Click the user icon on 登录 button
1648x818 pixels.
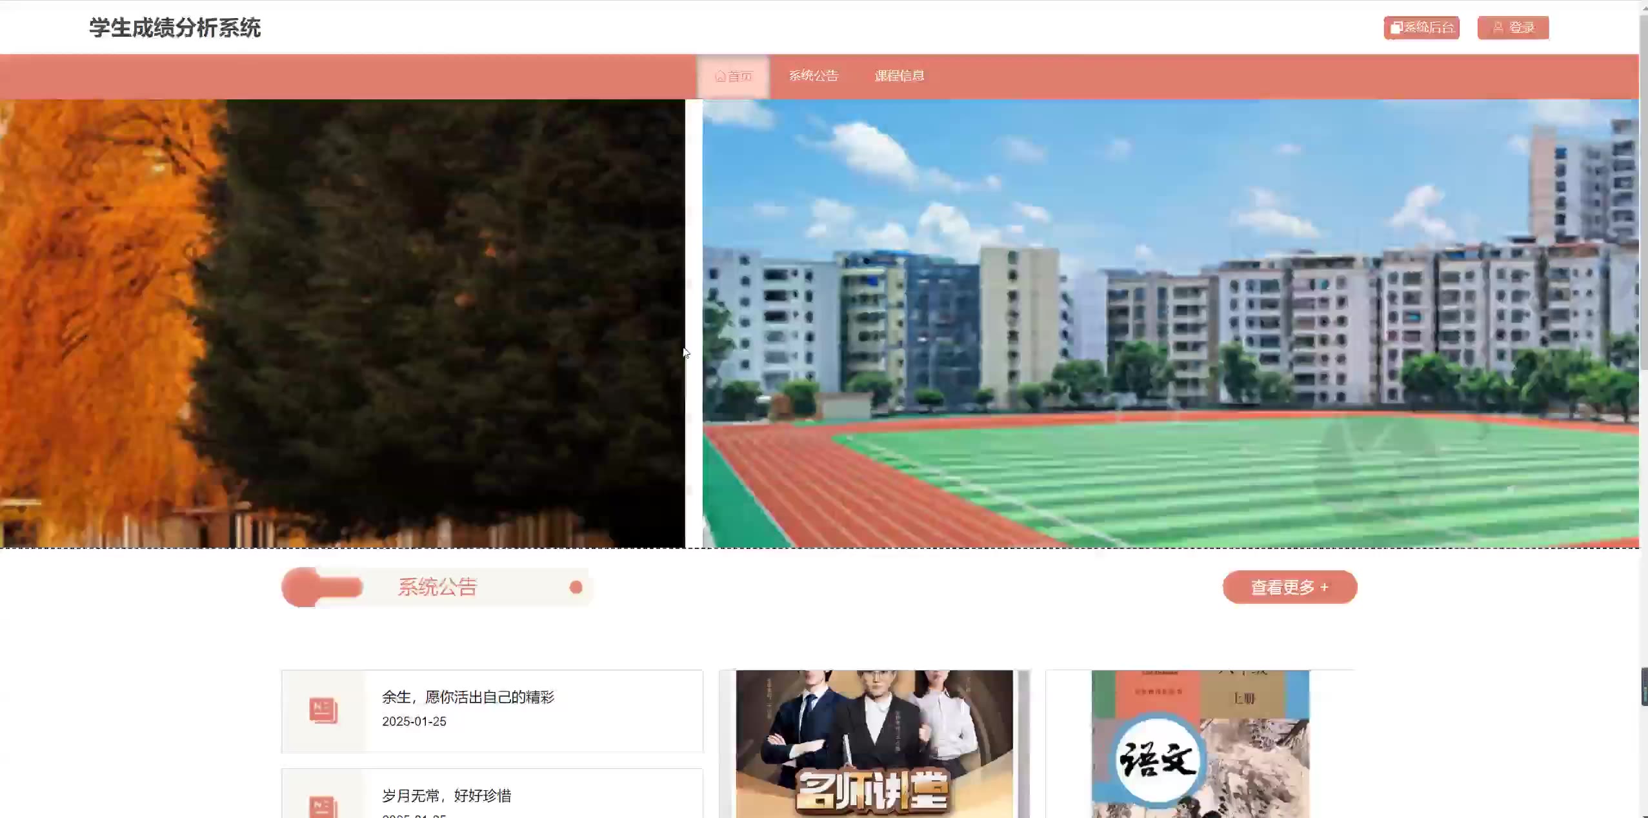[x=1498, y=28]
